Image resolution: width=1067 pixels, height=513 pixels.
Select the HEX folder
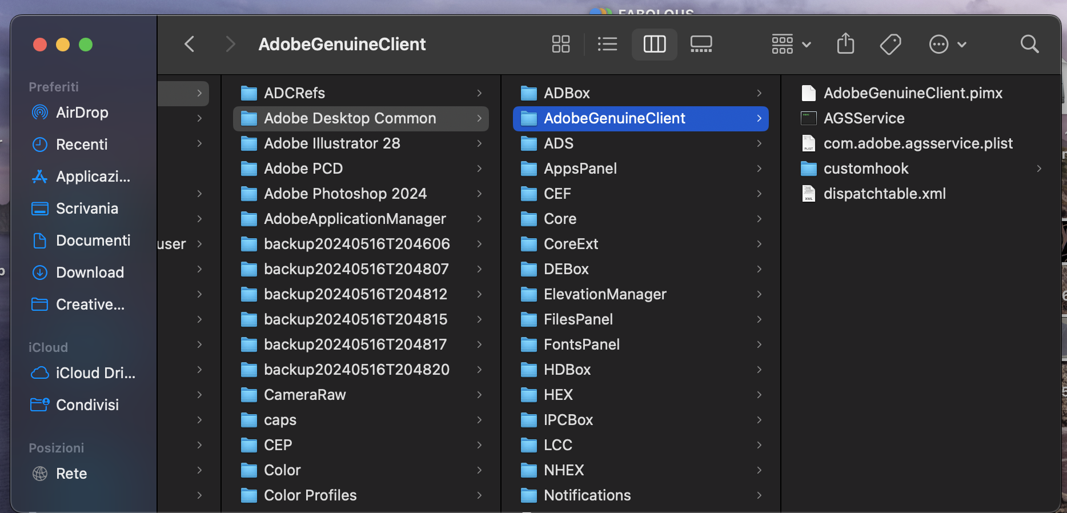641,395
